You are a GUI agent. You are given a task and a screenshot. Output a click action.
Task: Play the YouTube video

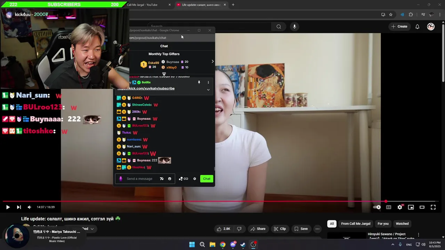8,207
